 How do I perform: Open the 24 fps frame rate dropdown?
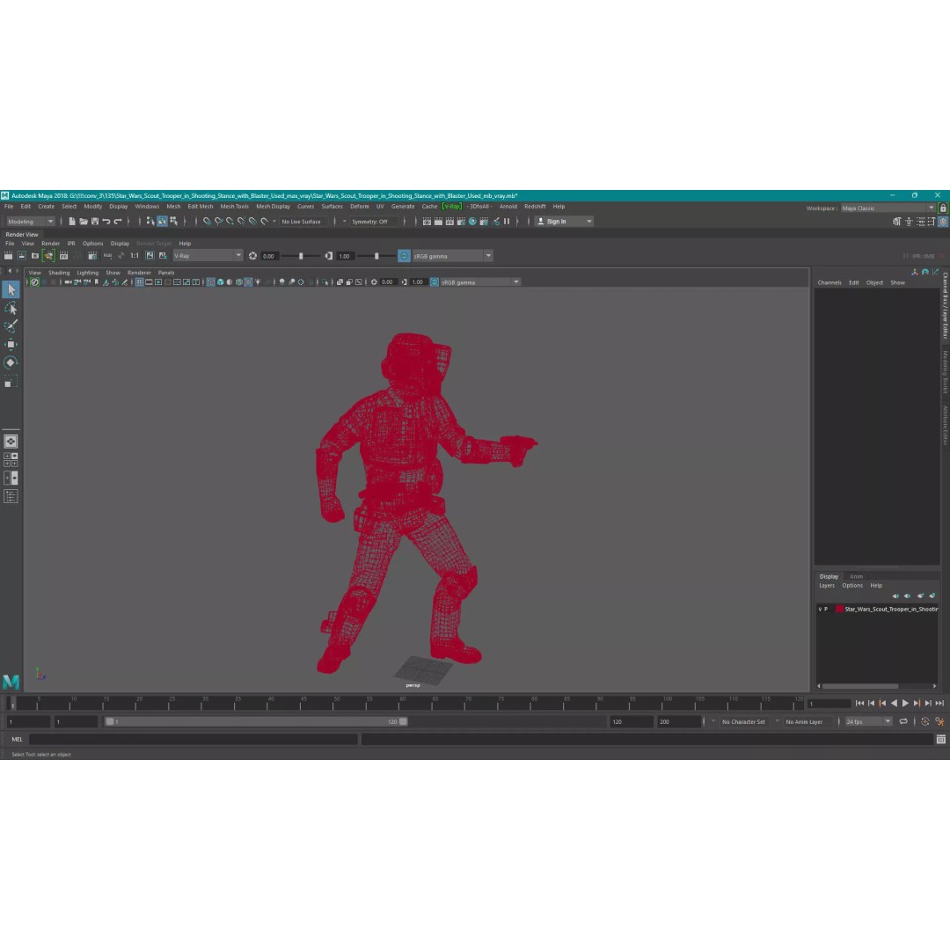[x=868, y=722]
